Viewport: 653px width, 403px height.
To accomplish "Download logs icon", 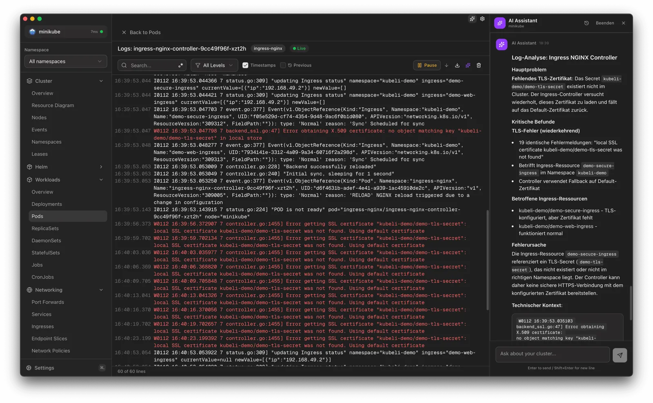I will pos(457,65).
